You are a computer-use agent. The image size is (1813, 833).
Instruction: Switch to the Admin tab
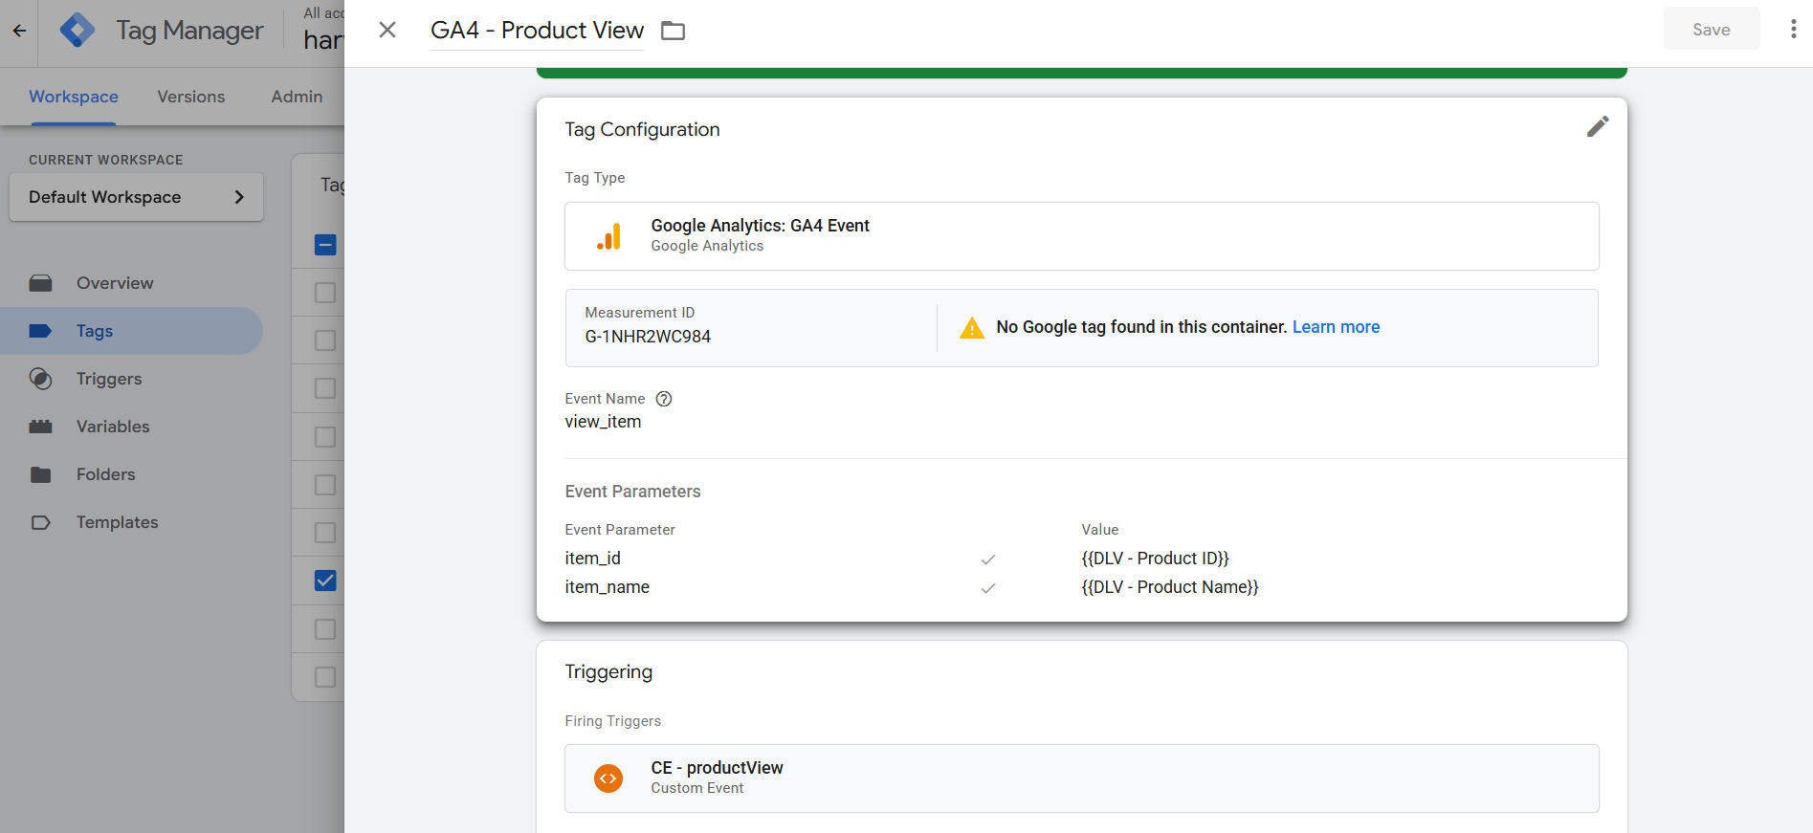tap(297, 97)
